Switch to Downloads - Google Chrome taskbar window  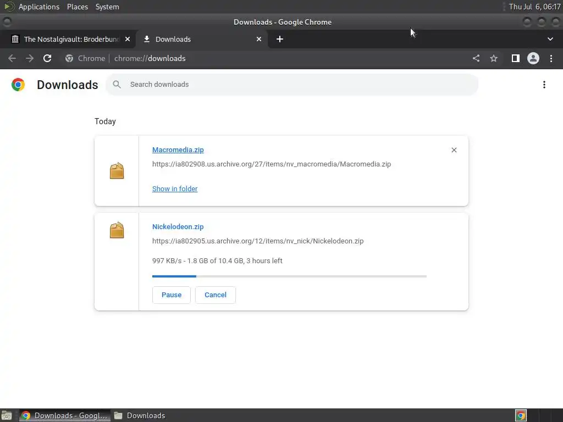pos(65,415)
